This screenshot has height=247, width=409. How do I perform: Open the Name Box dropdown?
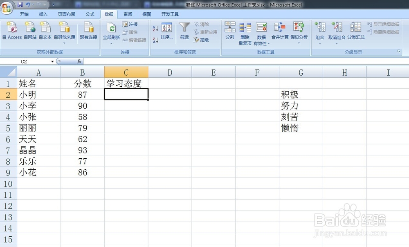pyautogui.click(x=52, y=61)
